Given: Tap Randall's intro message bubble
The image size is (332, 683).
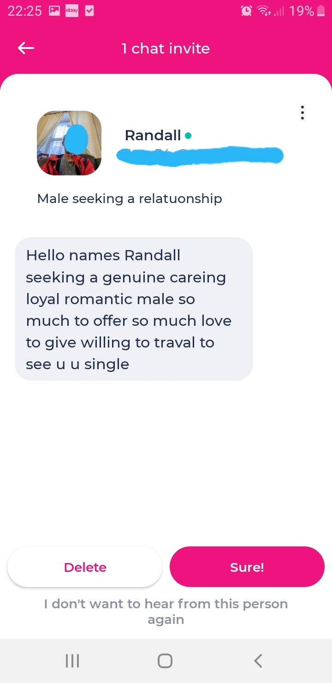Looking at the screenshot, I should [x=134, y=309].
